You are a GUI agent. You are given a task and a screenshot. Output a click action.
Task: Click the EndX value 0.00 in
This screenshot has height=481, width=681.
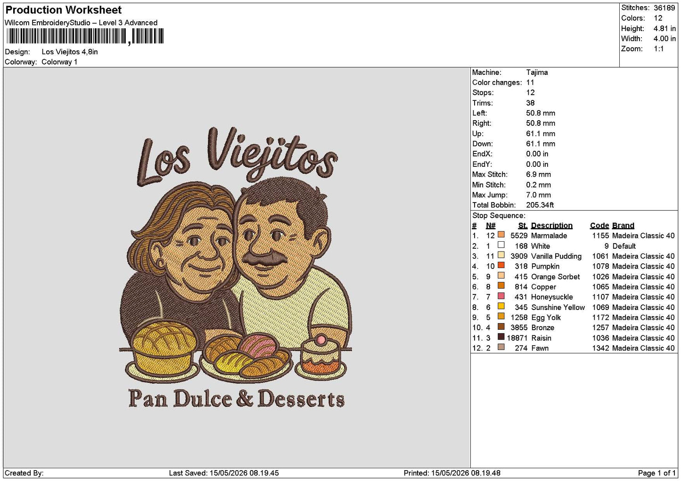click(537, 154)
